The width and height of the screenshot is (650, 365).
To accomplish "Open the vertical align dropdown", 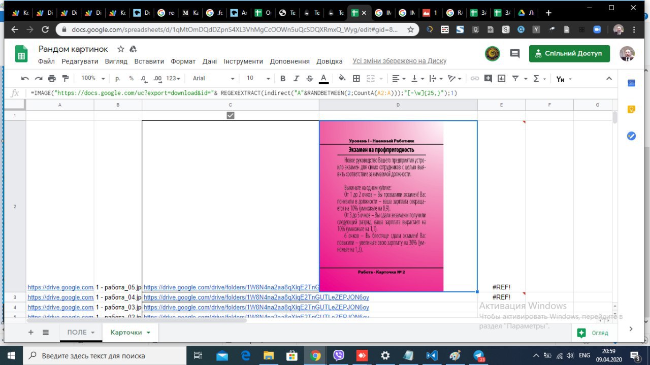I will 417,78.
